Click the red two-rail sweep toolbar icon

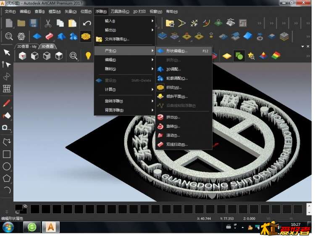point(49,36)
